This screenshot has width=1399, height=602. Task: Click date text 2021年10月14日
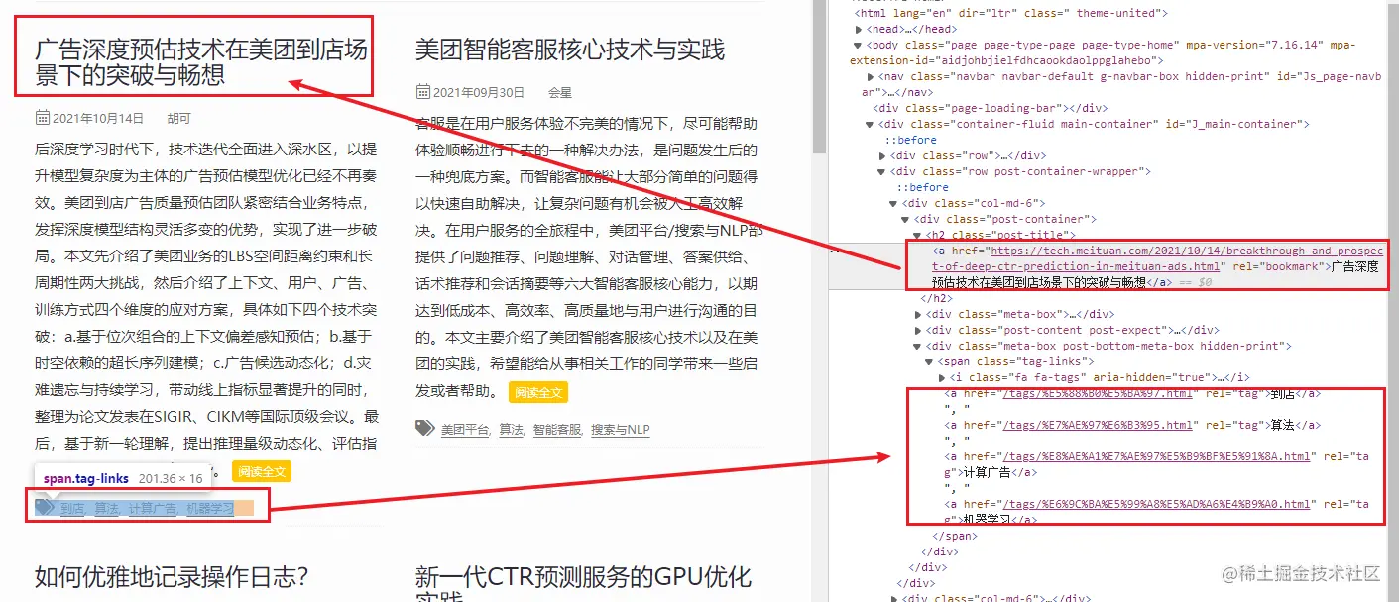tap(98, 118)
